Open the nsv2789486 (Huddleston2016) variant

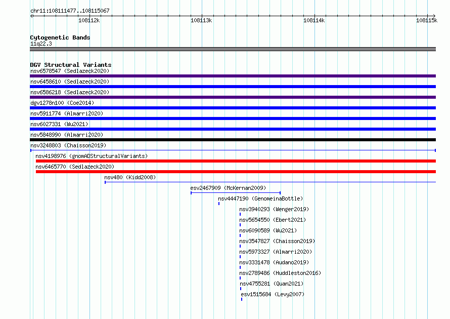(x=280, y=273)
